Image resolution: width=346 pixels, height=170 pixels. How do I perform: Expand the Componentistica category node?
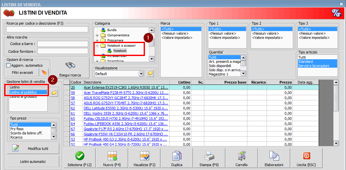tap(97, 35)
